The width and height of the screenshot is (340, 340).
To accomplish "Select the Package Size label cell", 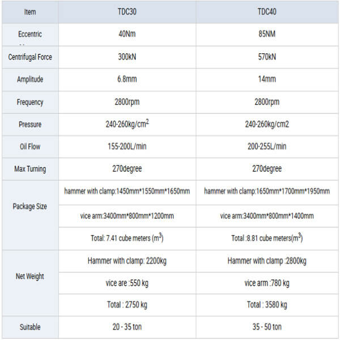I will (x=29, y=207).
